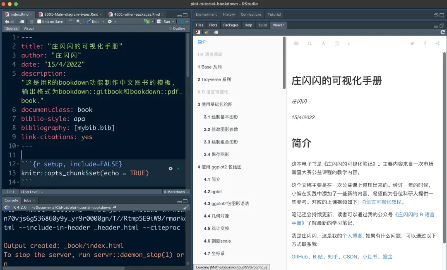Run spell check with the ABC icon
Screen dimensions: 447x270
[71, 22]
